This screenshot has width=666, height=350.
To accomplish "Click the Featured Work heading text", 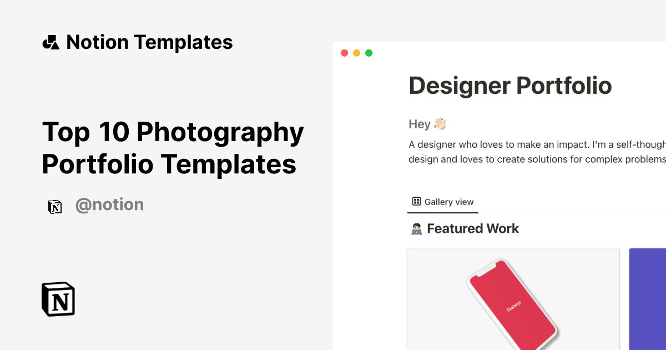I will click(473, 228).
